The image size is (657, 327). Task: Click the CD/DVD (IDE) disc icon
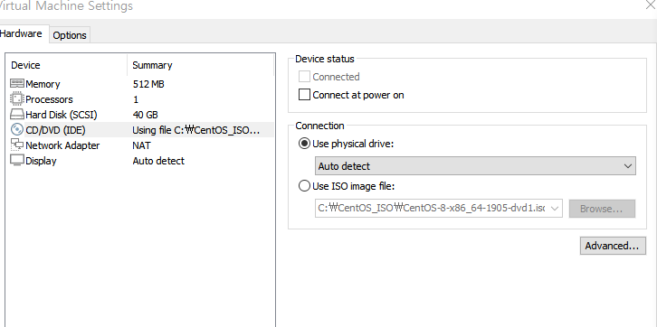coord(17,130)
